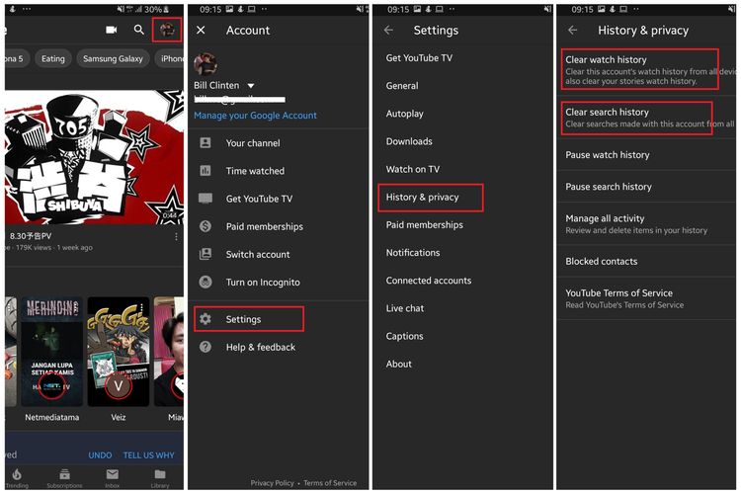
Task: Tap the Get YouTube TV screen icon
Action: (x=206, y=198)
